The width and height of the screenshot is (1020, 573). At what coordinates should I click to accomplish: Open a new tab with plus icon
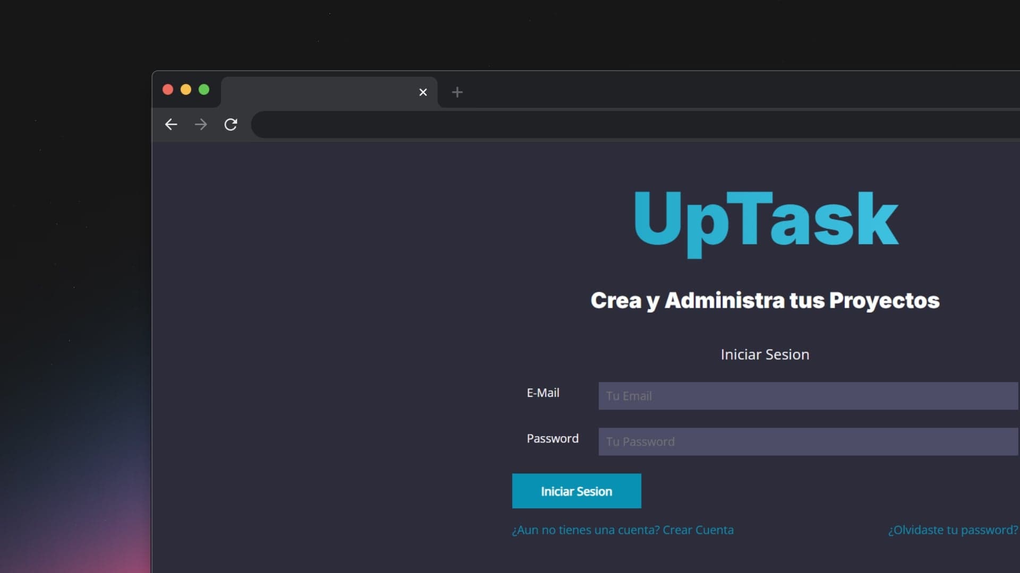[457, 92]
